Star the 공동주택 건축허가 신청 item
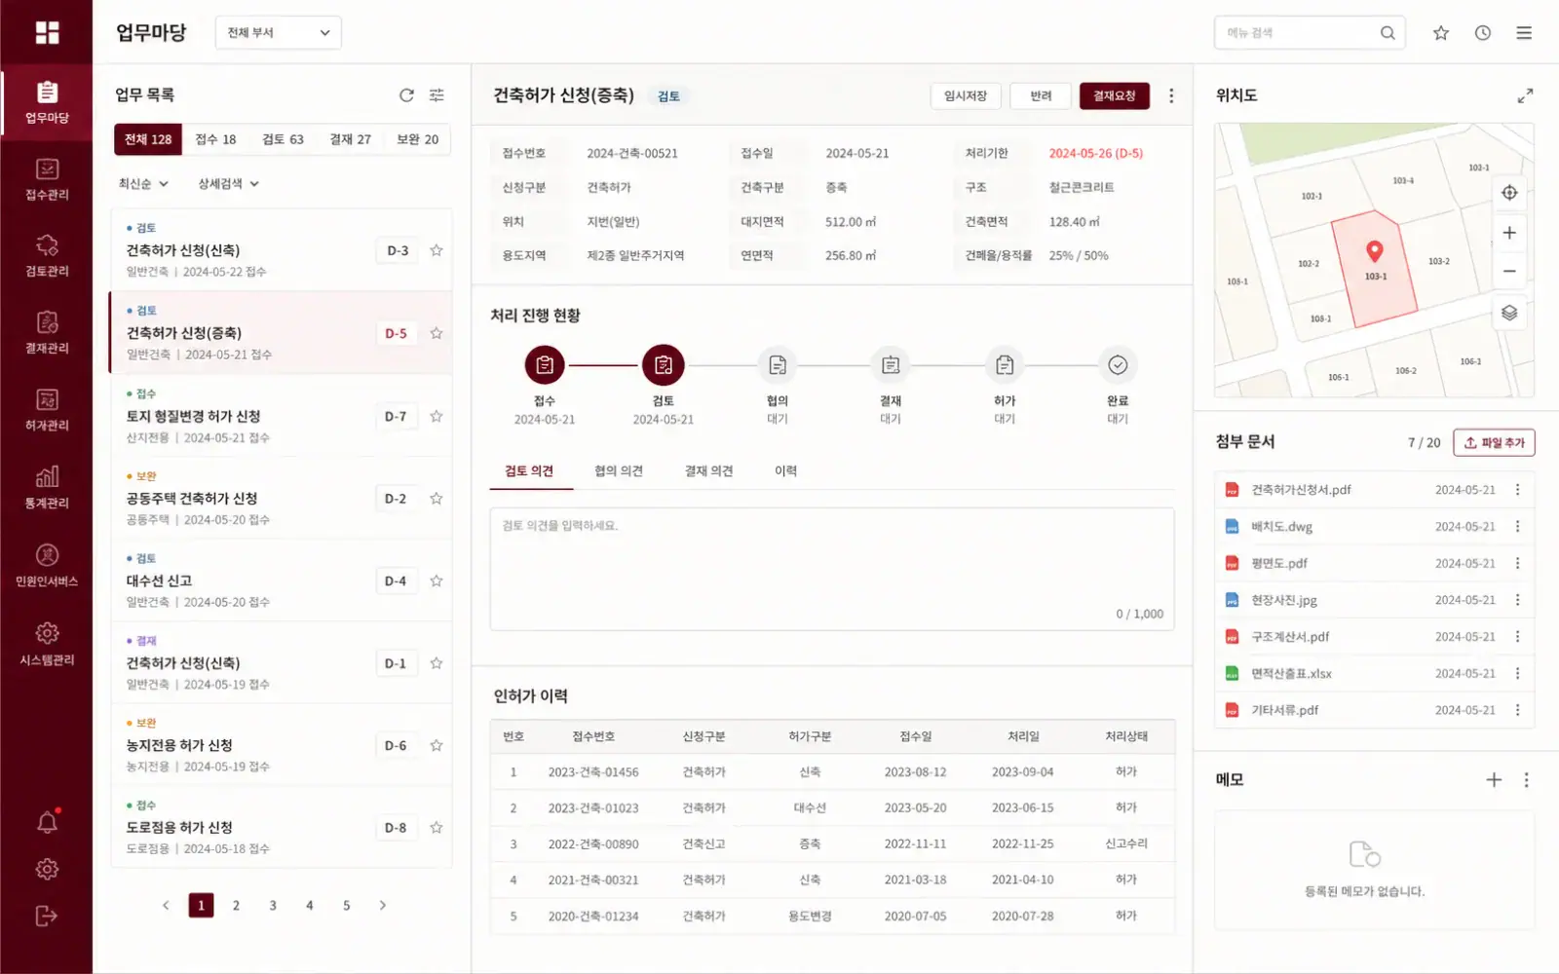Image resolution: width=1559 pixels, height=974 pixels. [x=437, y=498]
